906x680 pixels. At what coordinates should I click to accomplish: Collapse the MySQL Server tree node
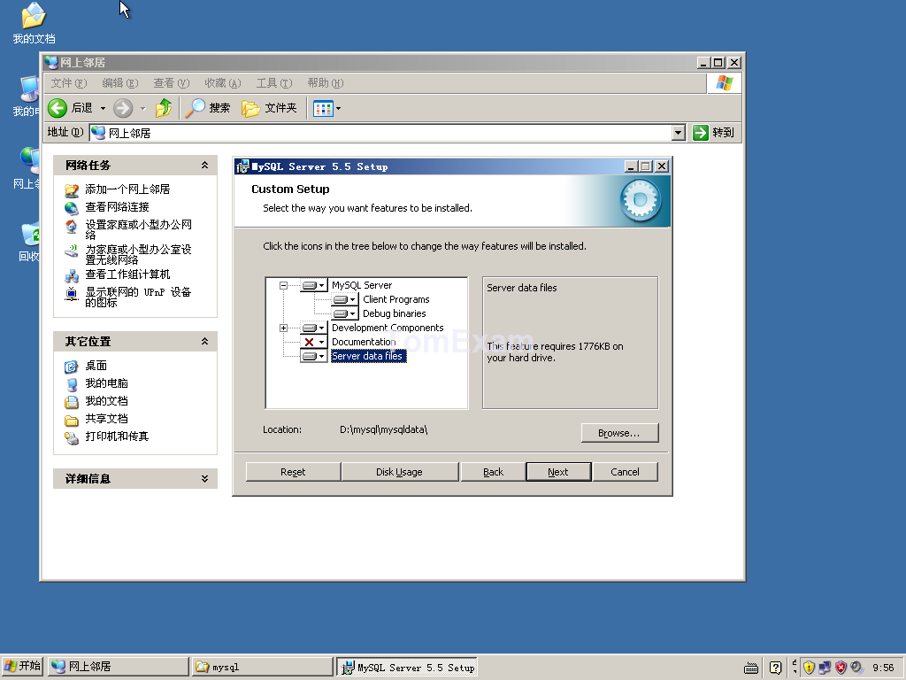click(283, 285)
